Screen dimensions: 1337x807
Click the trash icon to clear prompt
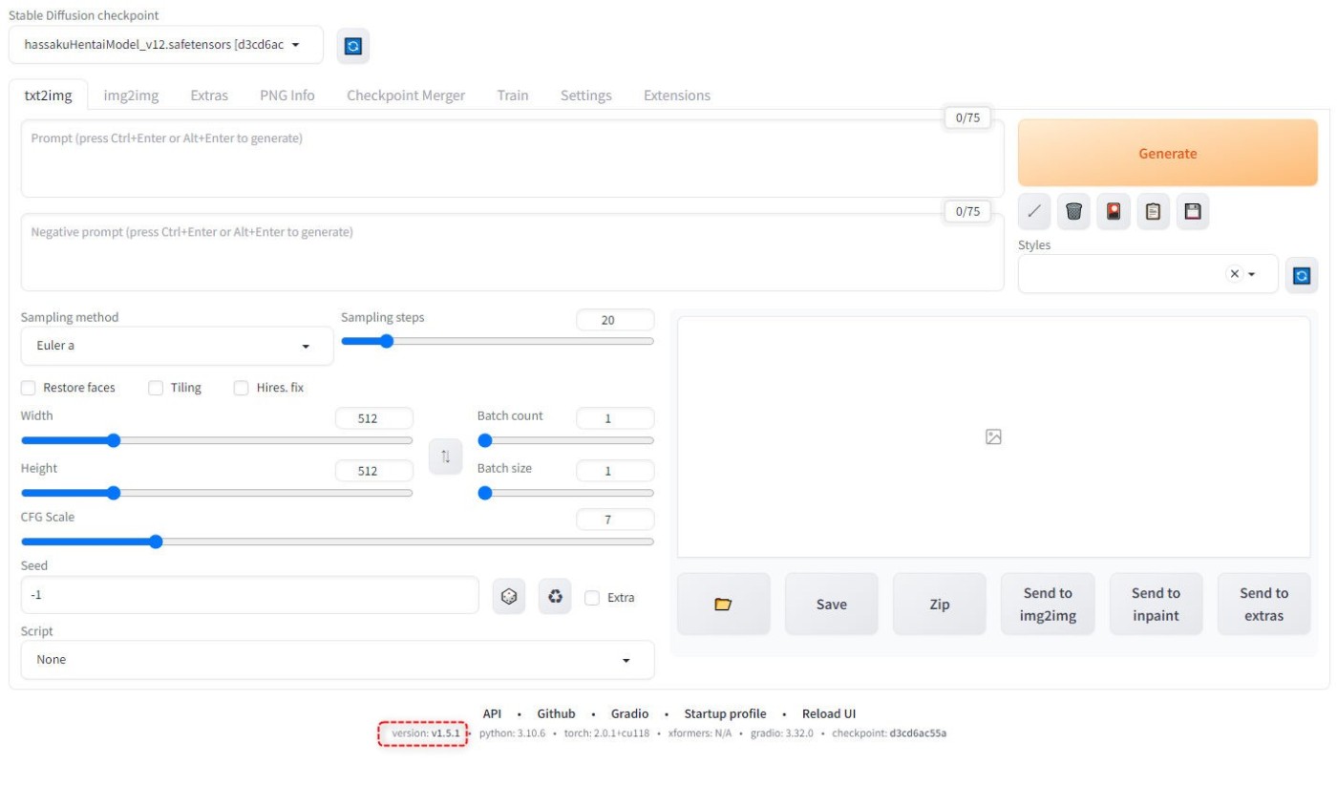1073,212
